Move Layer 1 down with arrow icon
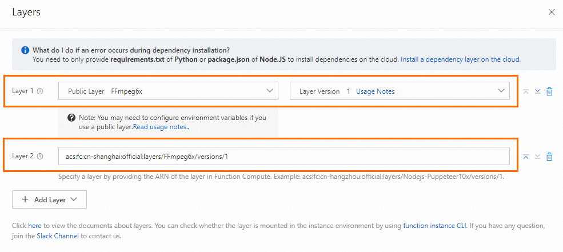563x252 pixels. tap(537, 91)
